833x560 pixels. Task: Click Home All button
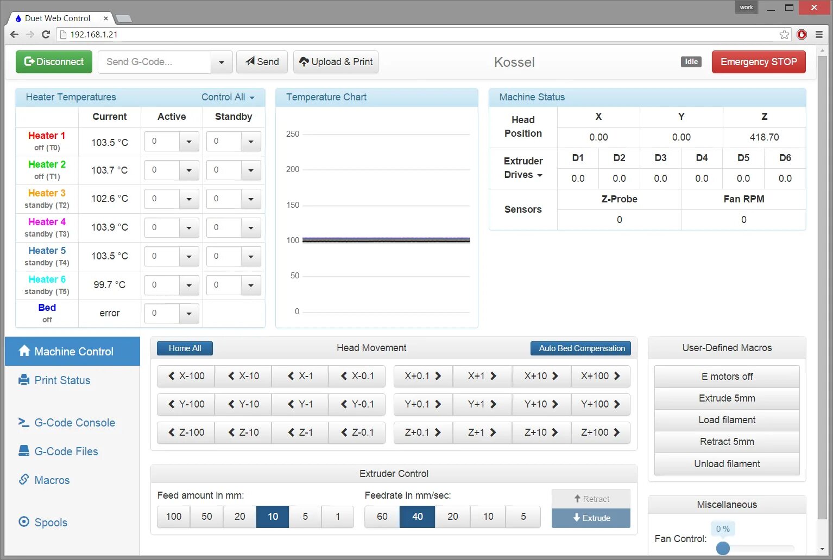pos(185,348)
